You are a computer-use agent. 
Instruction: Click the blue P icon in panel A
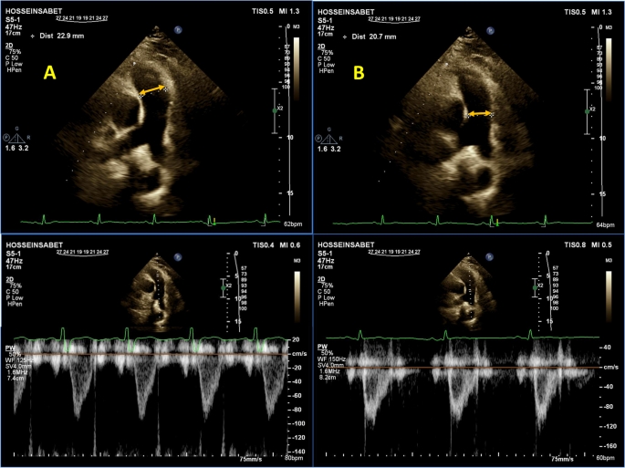(178, 30)
